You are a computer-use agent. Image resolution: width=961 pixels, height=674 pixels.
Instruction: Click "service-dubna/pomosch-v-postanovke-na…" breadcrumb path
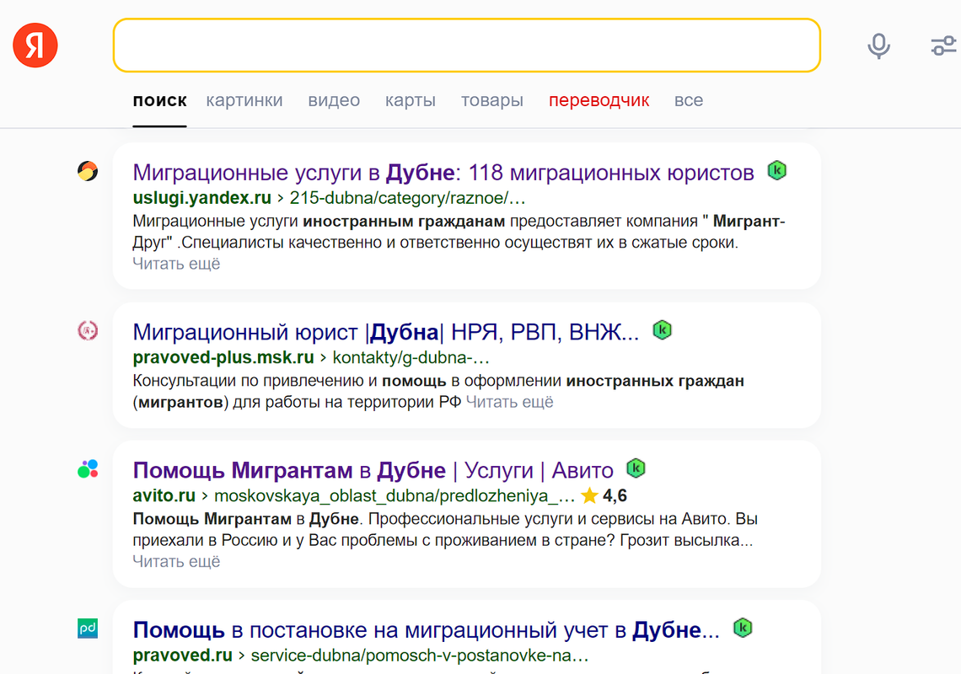click(419, 655)
